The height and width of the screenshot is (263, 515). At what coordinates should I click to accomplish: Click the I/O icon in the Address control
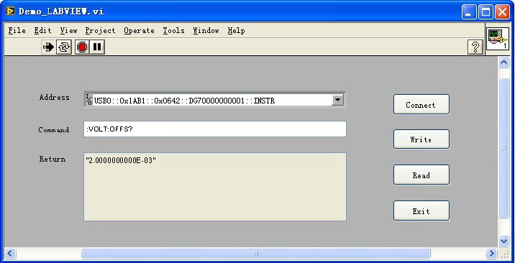88,100
